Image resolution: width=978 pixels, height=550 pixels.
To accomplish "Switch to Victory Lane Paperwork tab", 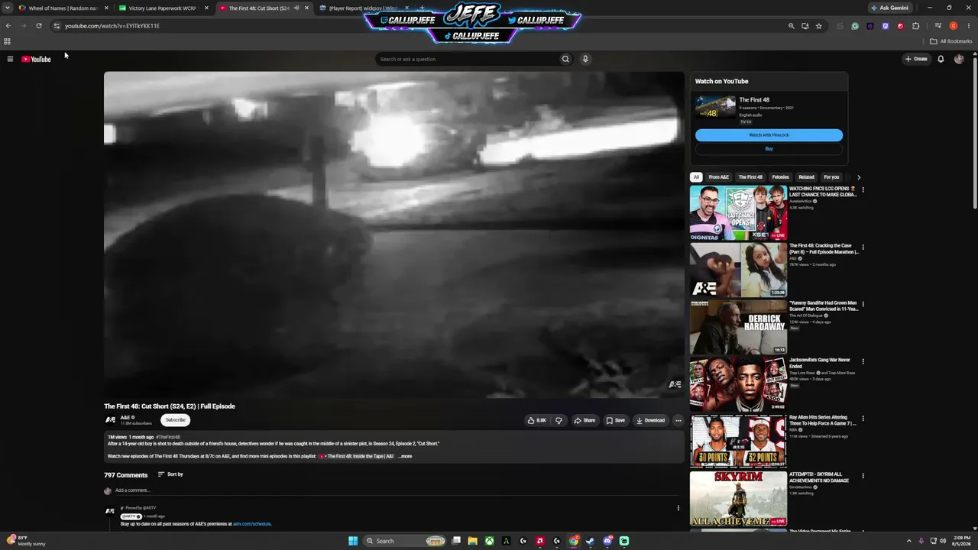I will coord(163,8).
